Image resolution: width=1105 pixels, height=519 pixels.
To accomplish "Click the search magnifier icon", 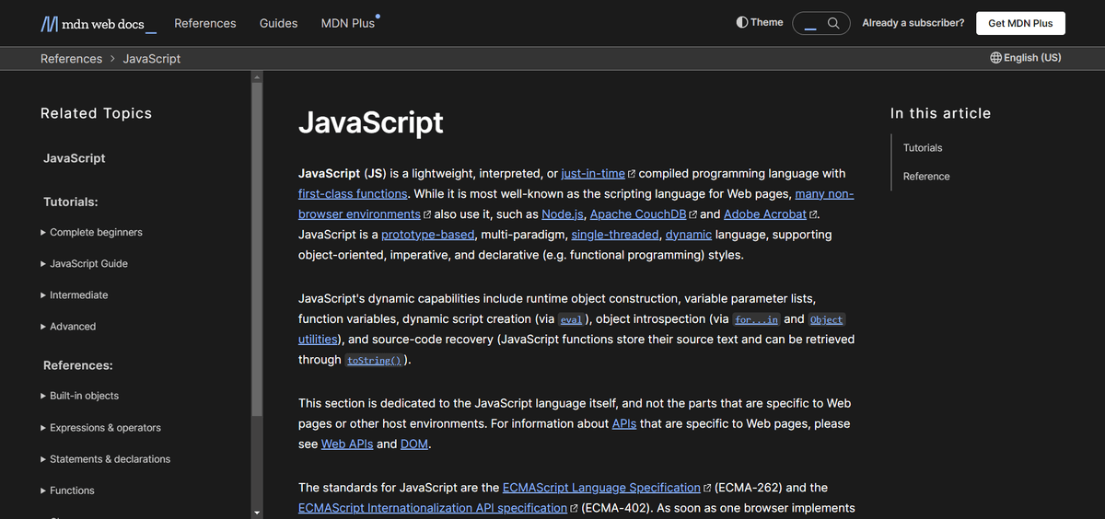I will (833, 23).
